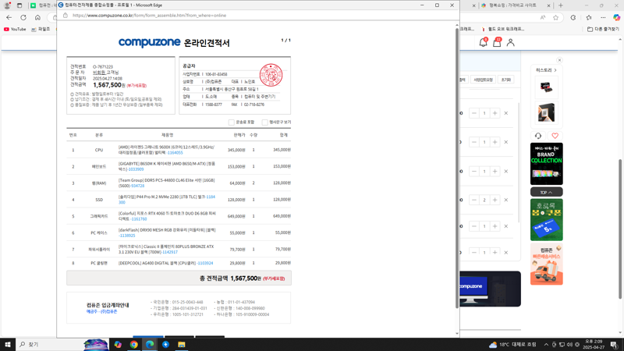Launch Chrome from the taskbar
Screen dimensions: 624x351
coord(133,345)
